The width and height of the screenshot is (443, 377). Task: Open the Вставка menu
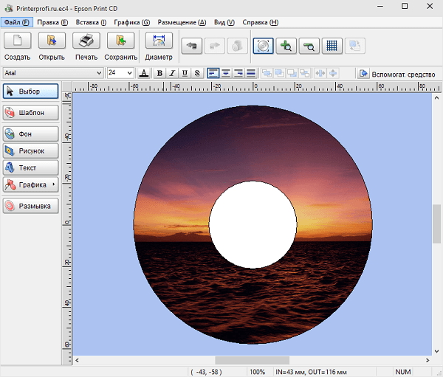tap(91, 22)
